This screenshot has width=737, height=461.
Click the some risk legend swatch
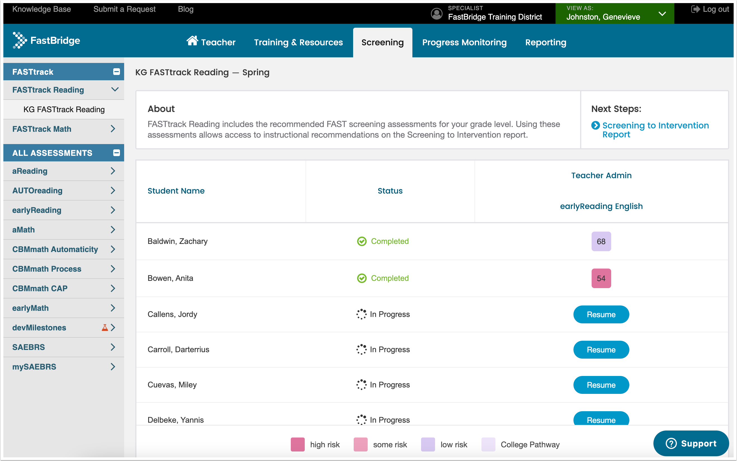360,444
